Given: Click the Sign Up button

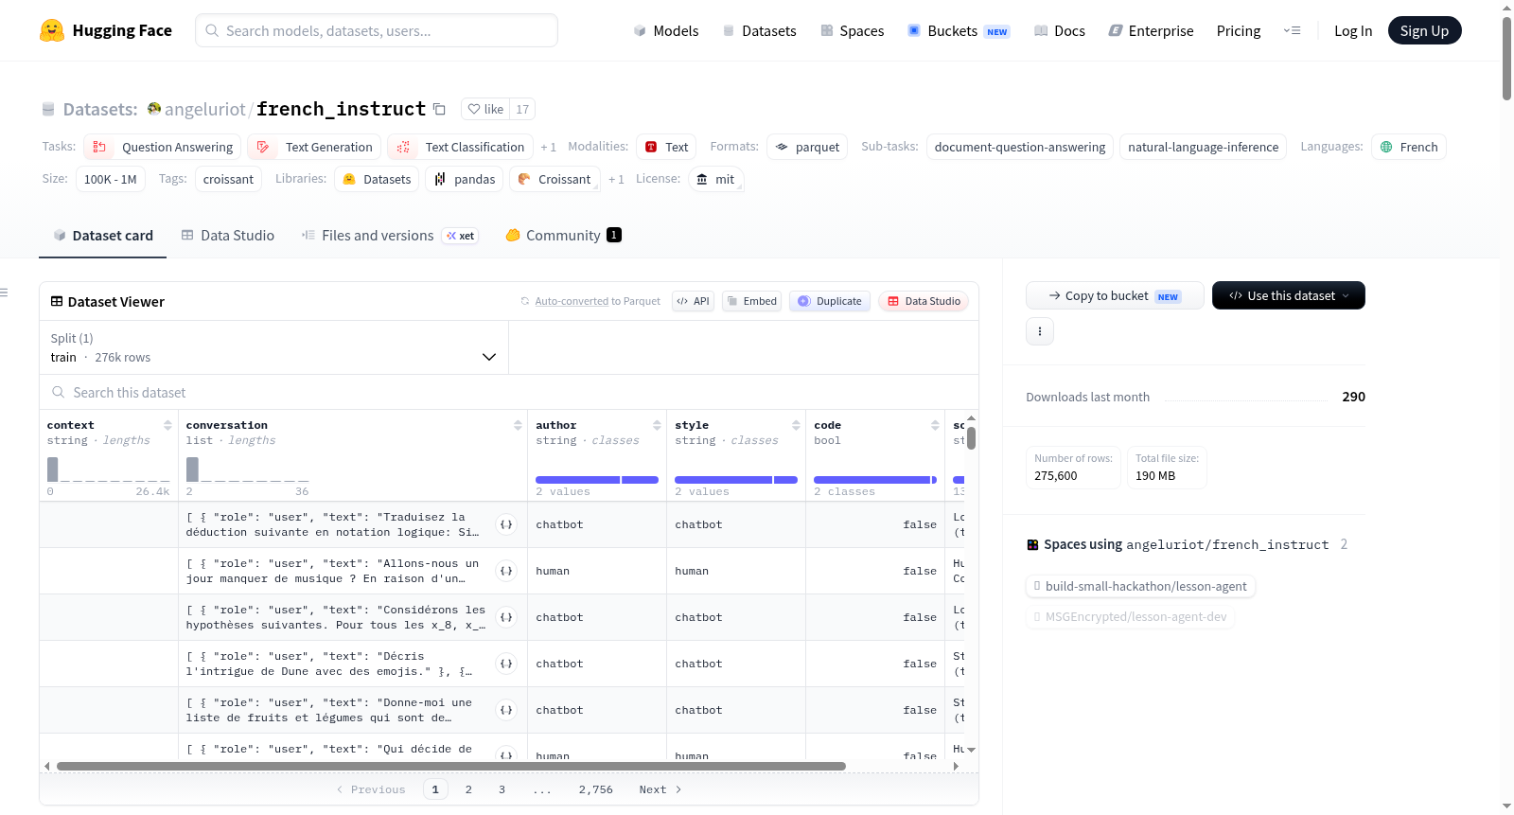Looking at the screenshot, I should tap(1424, 30).
